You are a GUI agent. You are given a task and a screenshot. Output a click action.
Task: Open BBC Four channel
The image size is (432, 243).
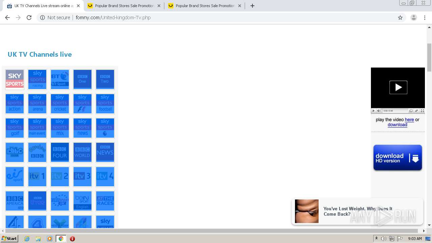pyautogui.click(x=60, y=152)
